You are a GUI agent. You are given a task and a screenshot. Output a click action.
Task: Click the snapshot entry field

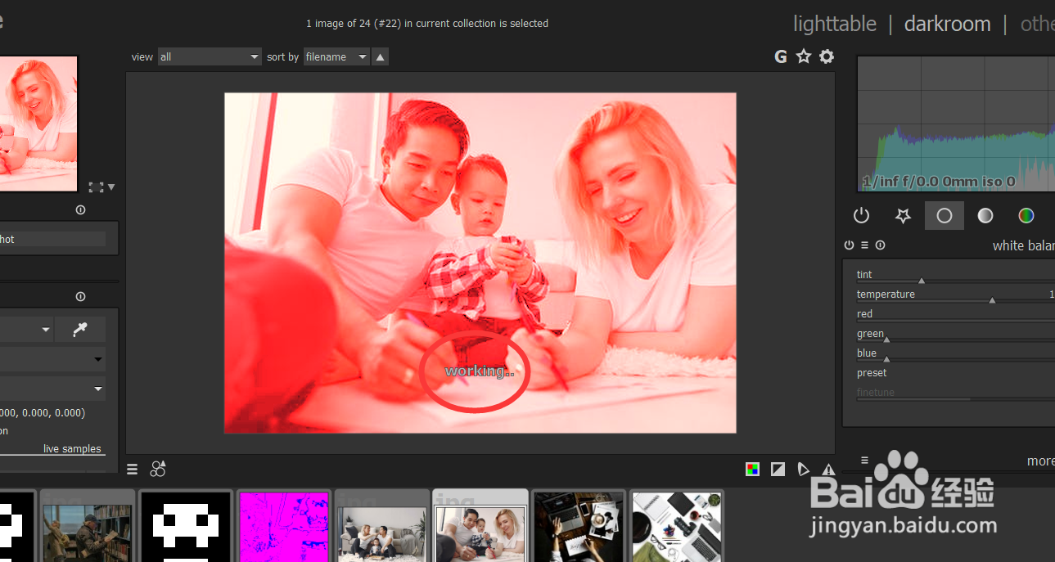pos(52,239)
